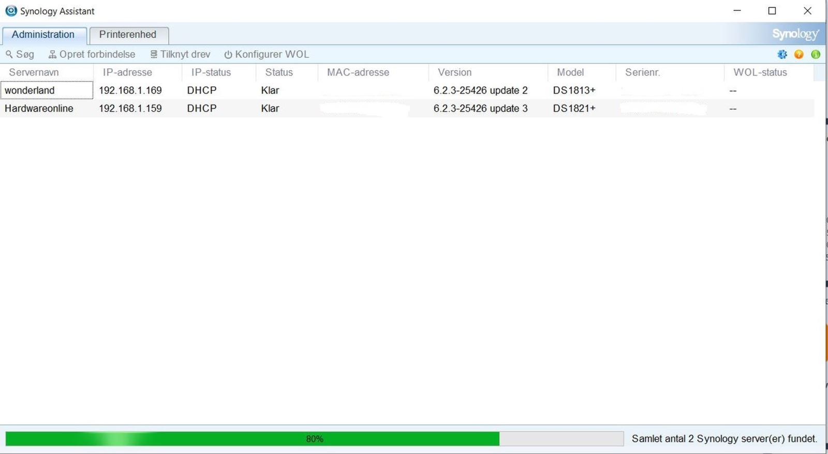Screen dimensions: 828x454
Task: Click the Søg search toolbar button
Action: 20,54
